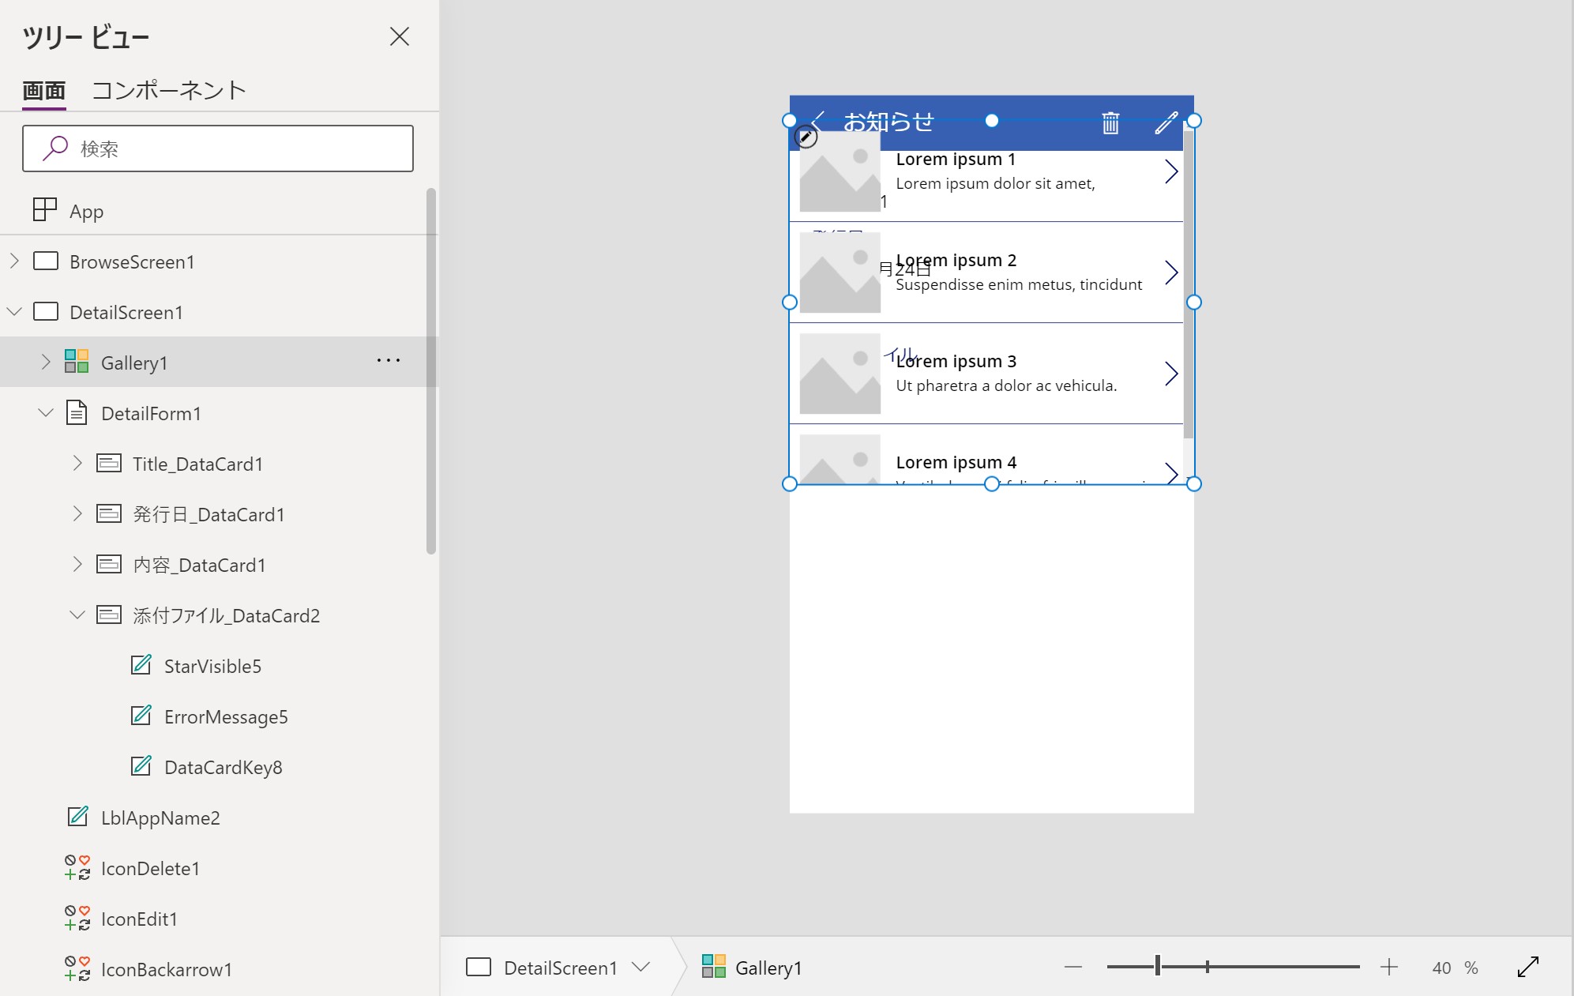
Task: Click the search magnifier icon
Action: (54, 148)
